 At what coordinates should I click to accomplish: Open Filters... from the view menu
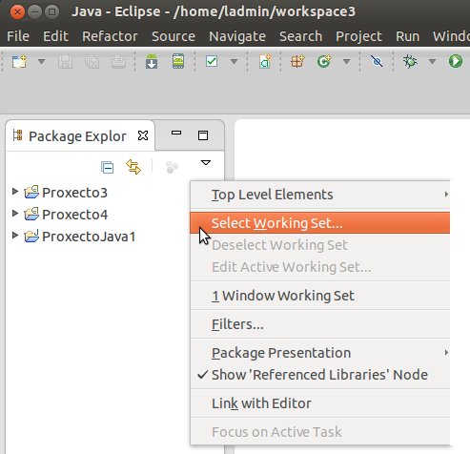click(x=320, y=324)
